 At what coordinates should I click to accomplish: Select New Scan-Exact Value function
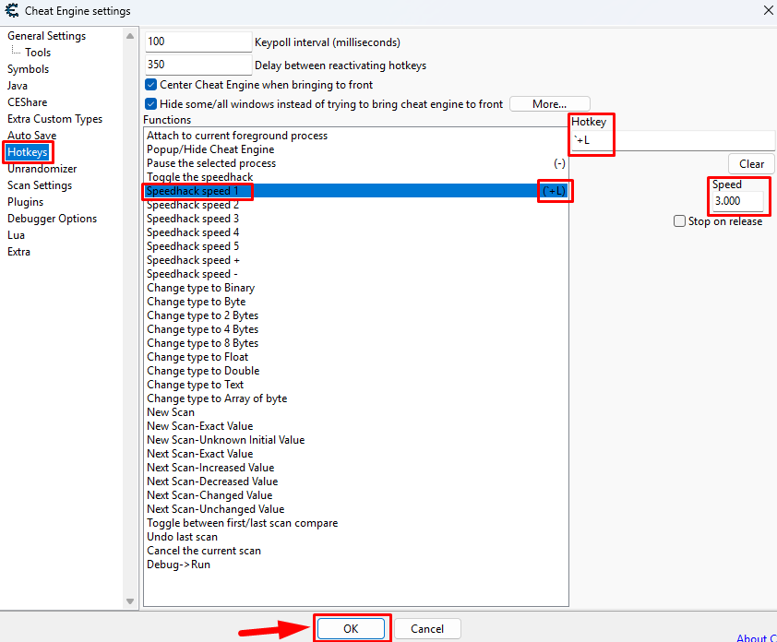(x=356, y=426)
